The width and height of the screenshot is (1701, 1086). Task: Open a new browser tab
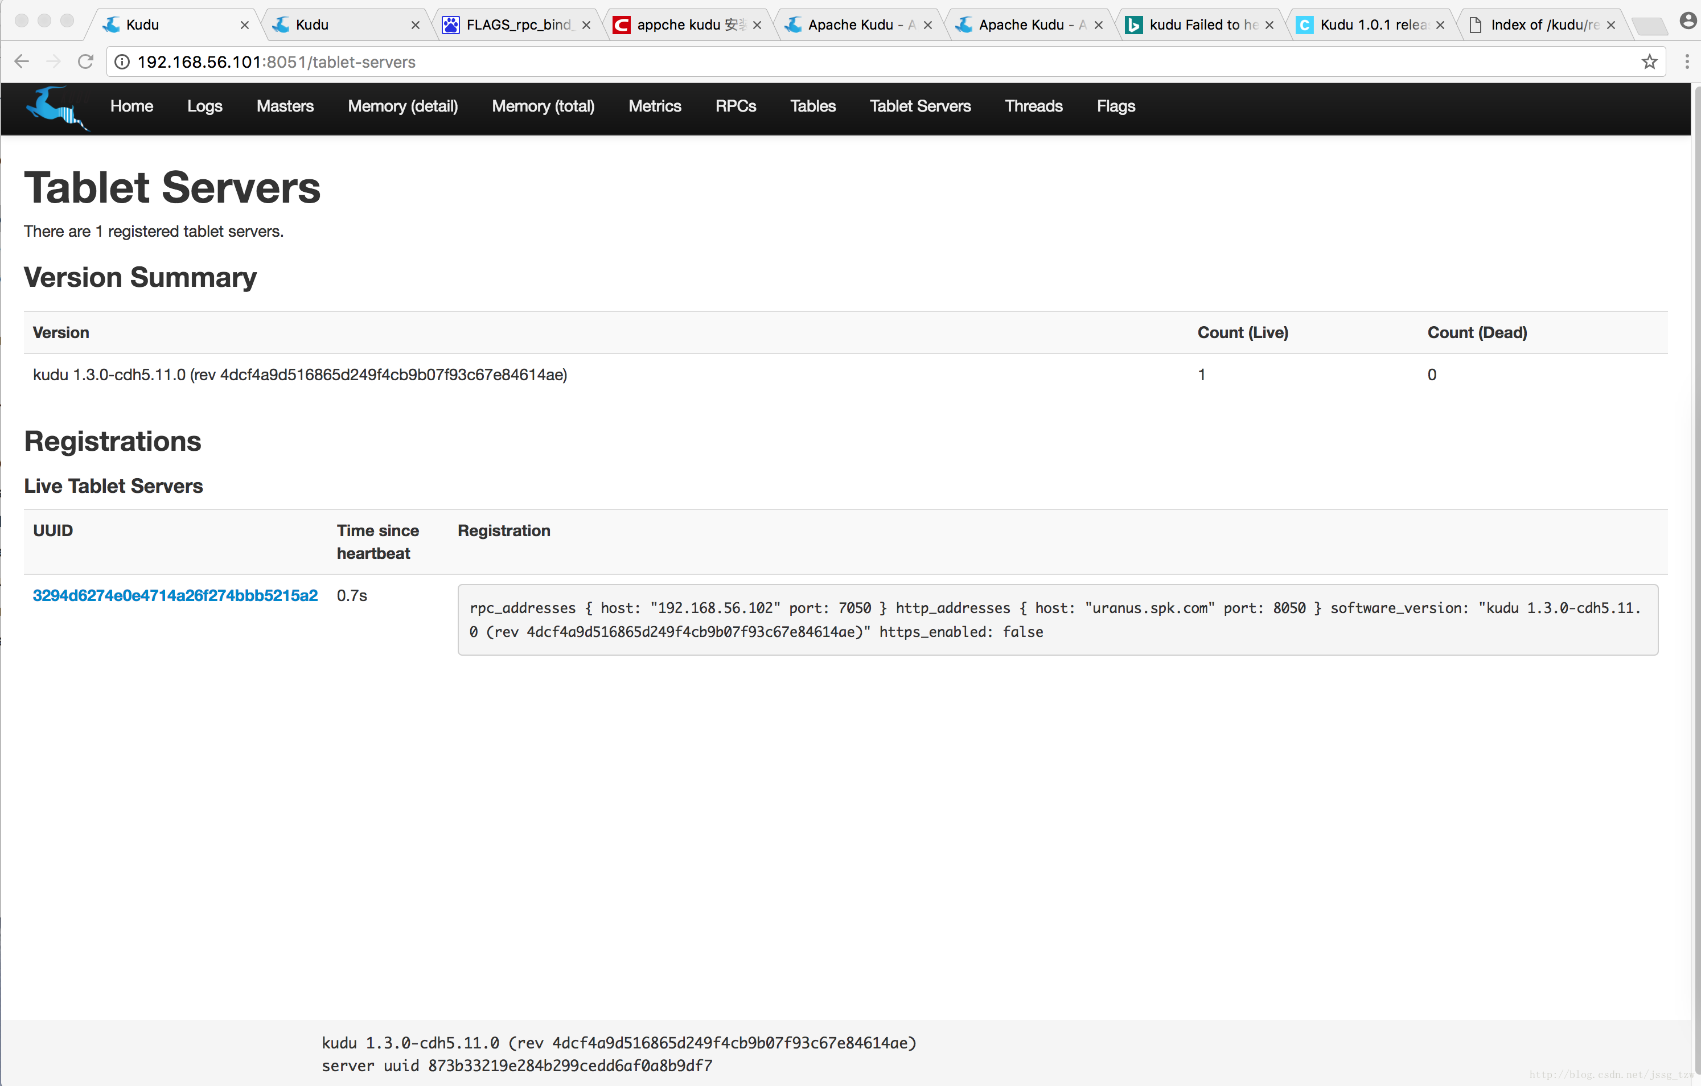coord(1649,26)
